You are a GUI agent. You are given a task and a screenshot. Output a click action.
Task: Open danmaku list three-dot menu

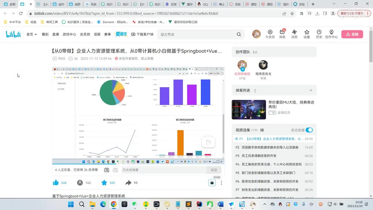[x=255, y=91]
